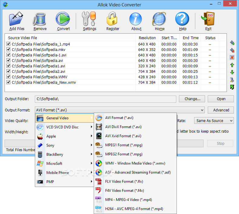Click the red X clear list icon
239x214 pixels.
pyautogui.click(x=232, y=57)
